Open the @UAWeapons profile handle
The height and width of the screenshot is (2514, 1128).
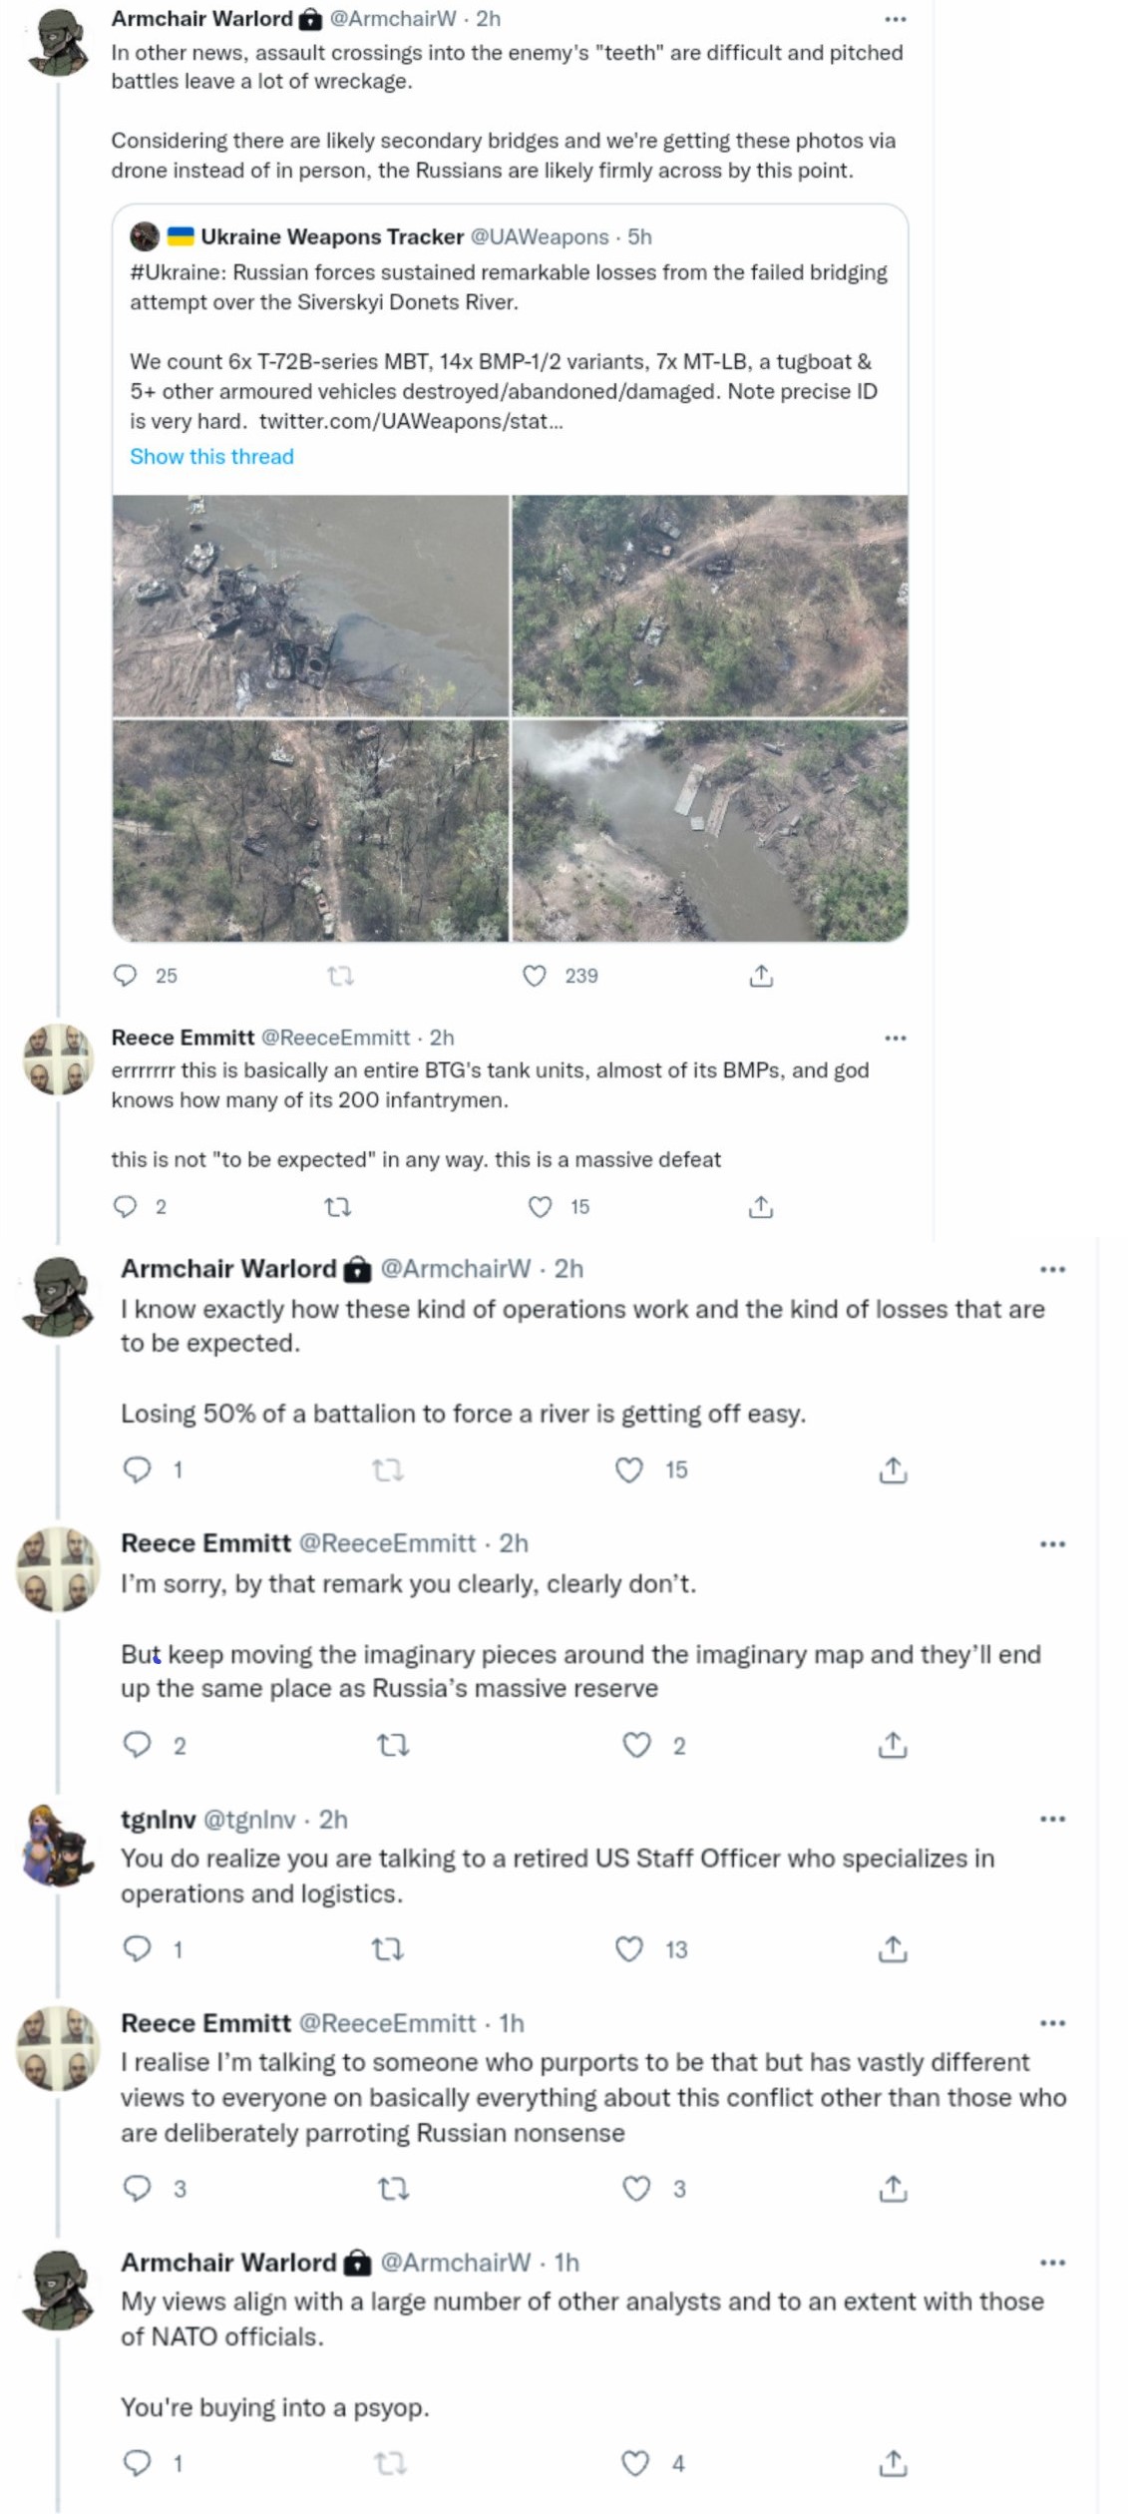tap(539, 236)
